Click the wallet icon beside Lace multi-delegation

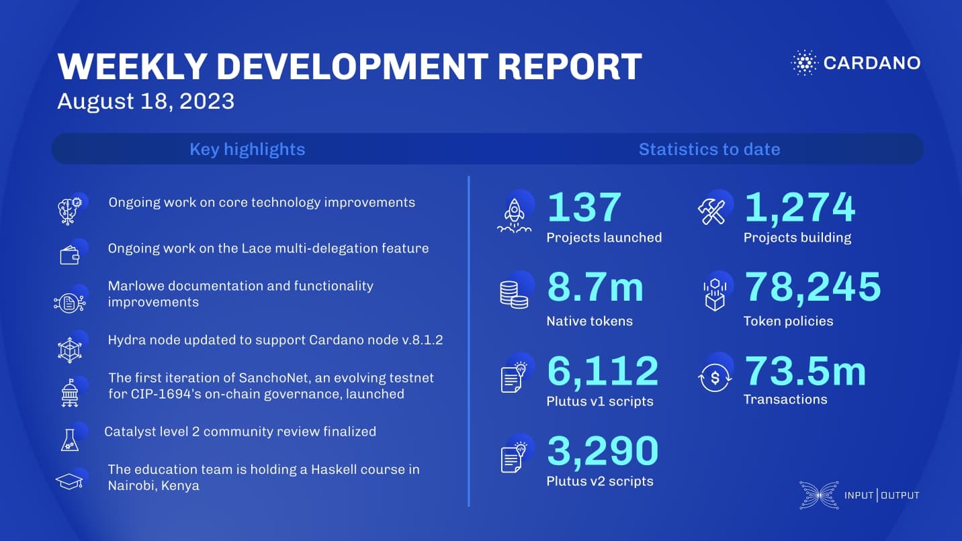[70, 255]
